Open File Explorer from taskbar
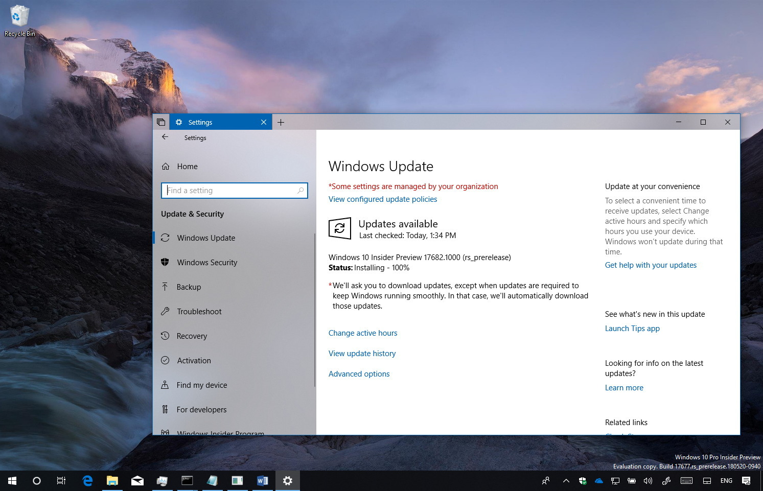 coord(112,481)
